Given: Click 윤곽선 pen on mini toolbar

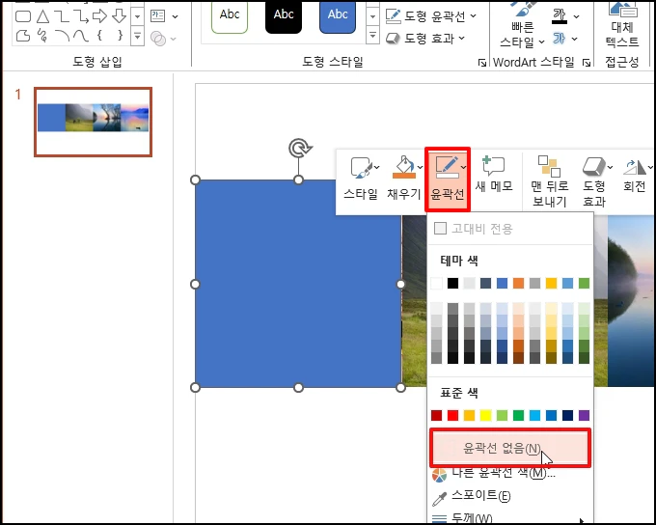Looking at the screenshot, I should tap(448, 179).
